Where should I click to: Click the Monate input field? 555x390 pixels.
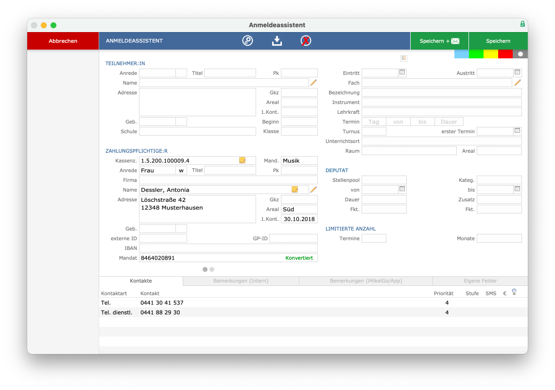pyautogui.click(x=499, y=238)
